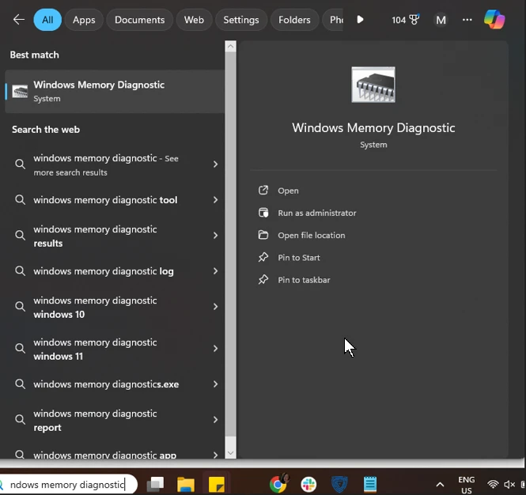Switch to the Folders filter tab
This screenshot has width=526, height=495.
294,20
